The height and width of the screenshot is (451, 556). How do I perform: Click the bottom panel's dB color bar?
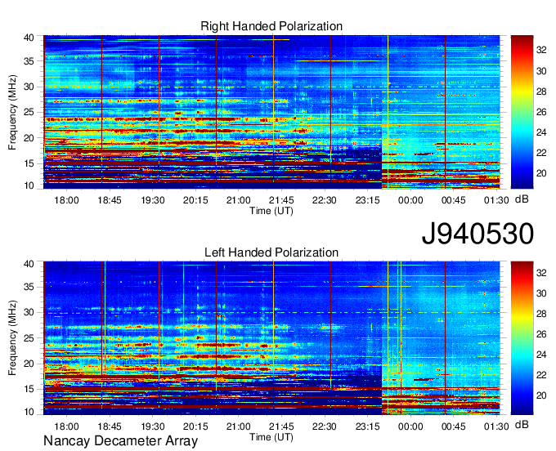click(522, 338)
